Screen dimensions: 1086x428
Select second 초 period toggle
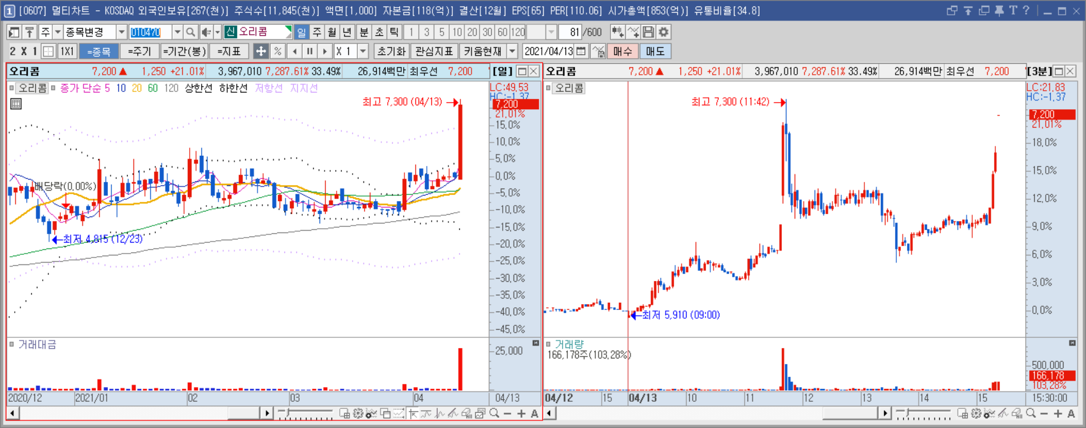tap(379, 32)
